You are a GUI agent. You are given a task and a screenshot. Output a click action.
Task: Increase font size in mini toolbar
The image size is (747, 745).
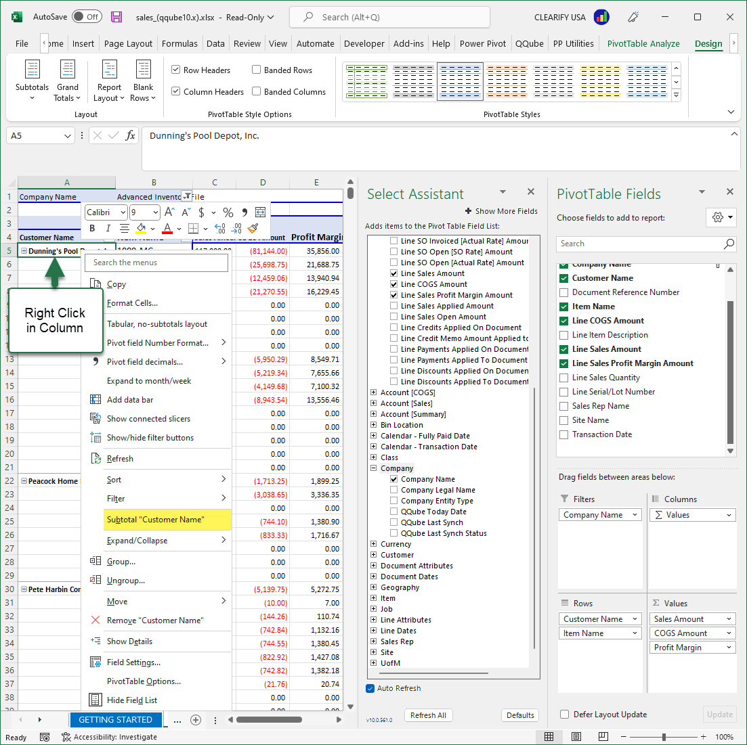[x=169, y=212]
